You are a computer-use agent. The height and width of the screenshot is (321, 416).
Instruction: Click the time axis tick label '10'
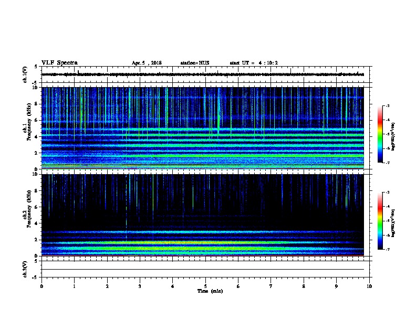369,286
